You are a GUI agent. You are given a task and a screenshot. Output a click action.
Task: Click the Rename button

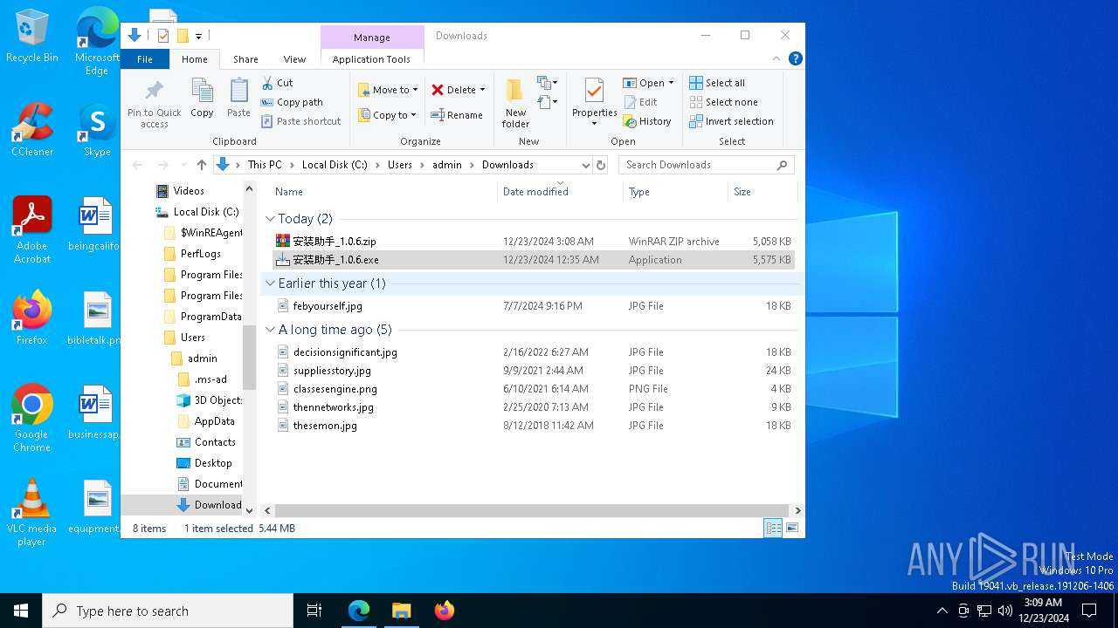pyautogui.click(x=457, y=115)
